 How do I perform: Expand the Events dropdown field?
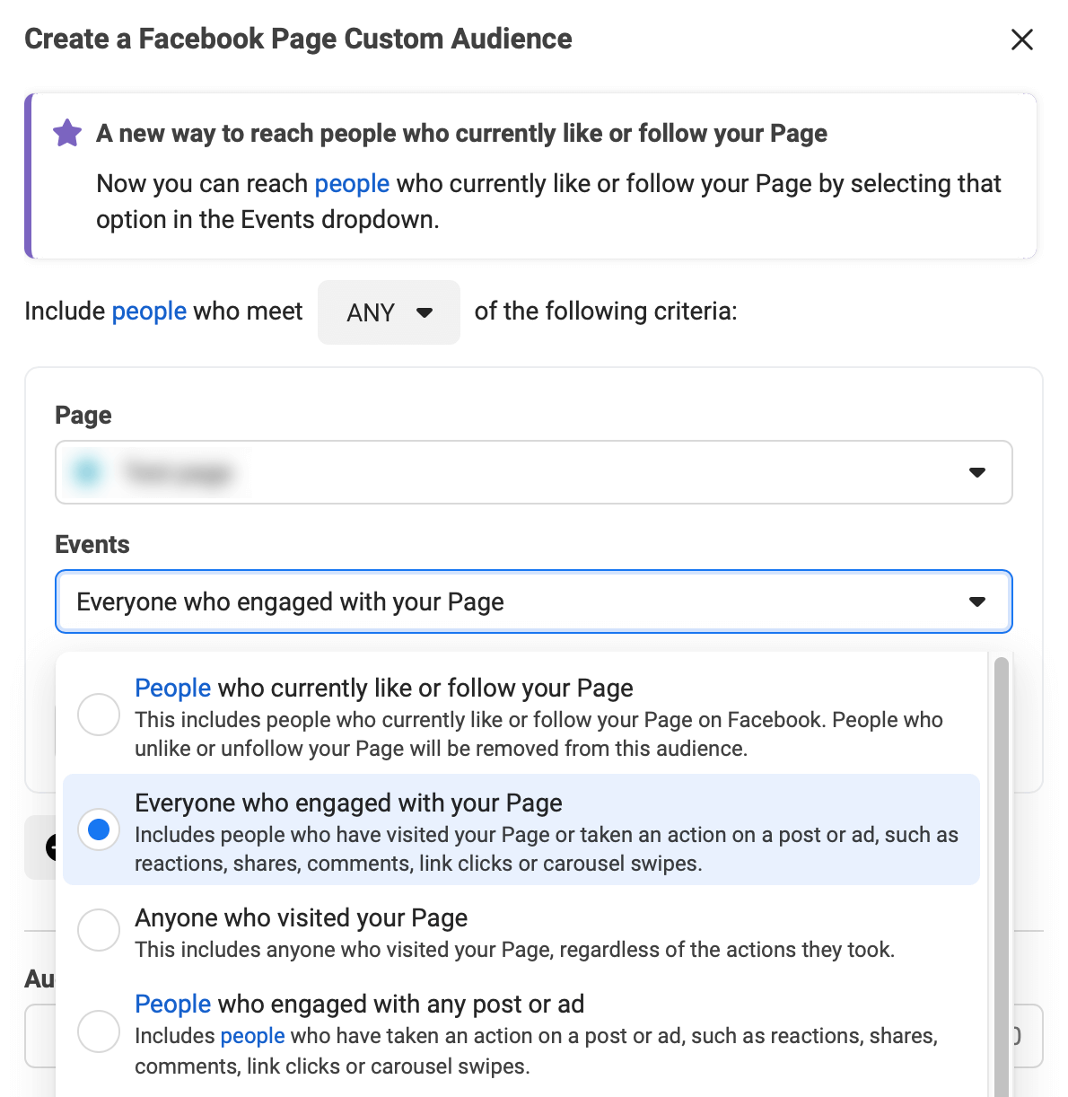point(534,601)
